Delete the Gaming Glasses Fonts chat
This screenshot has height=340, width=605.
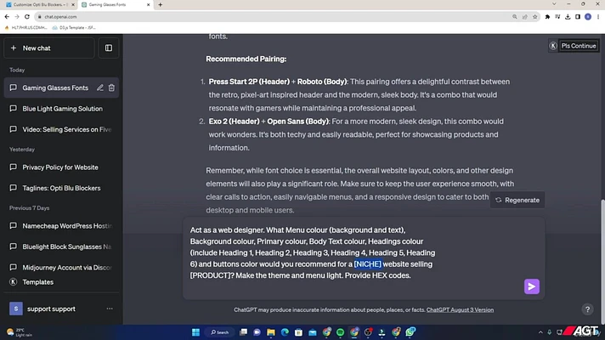tap(111, 88)
